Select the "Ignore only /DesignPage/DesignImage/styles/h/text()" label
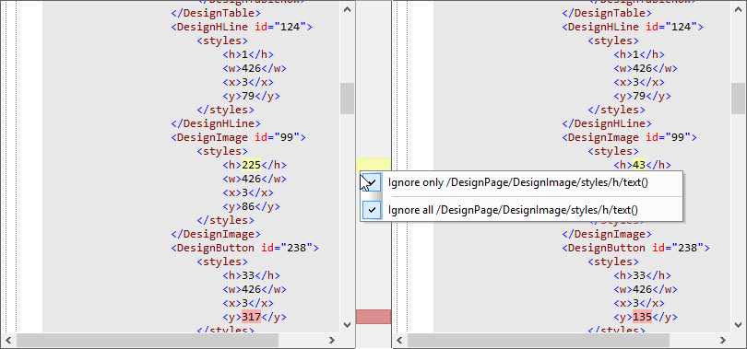 [518, 182]
